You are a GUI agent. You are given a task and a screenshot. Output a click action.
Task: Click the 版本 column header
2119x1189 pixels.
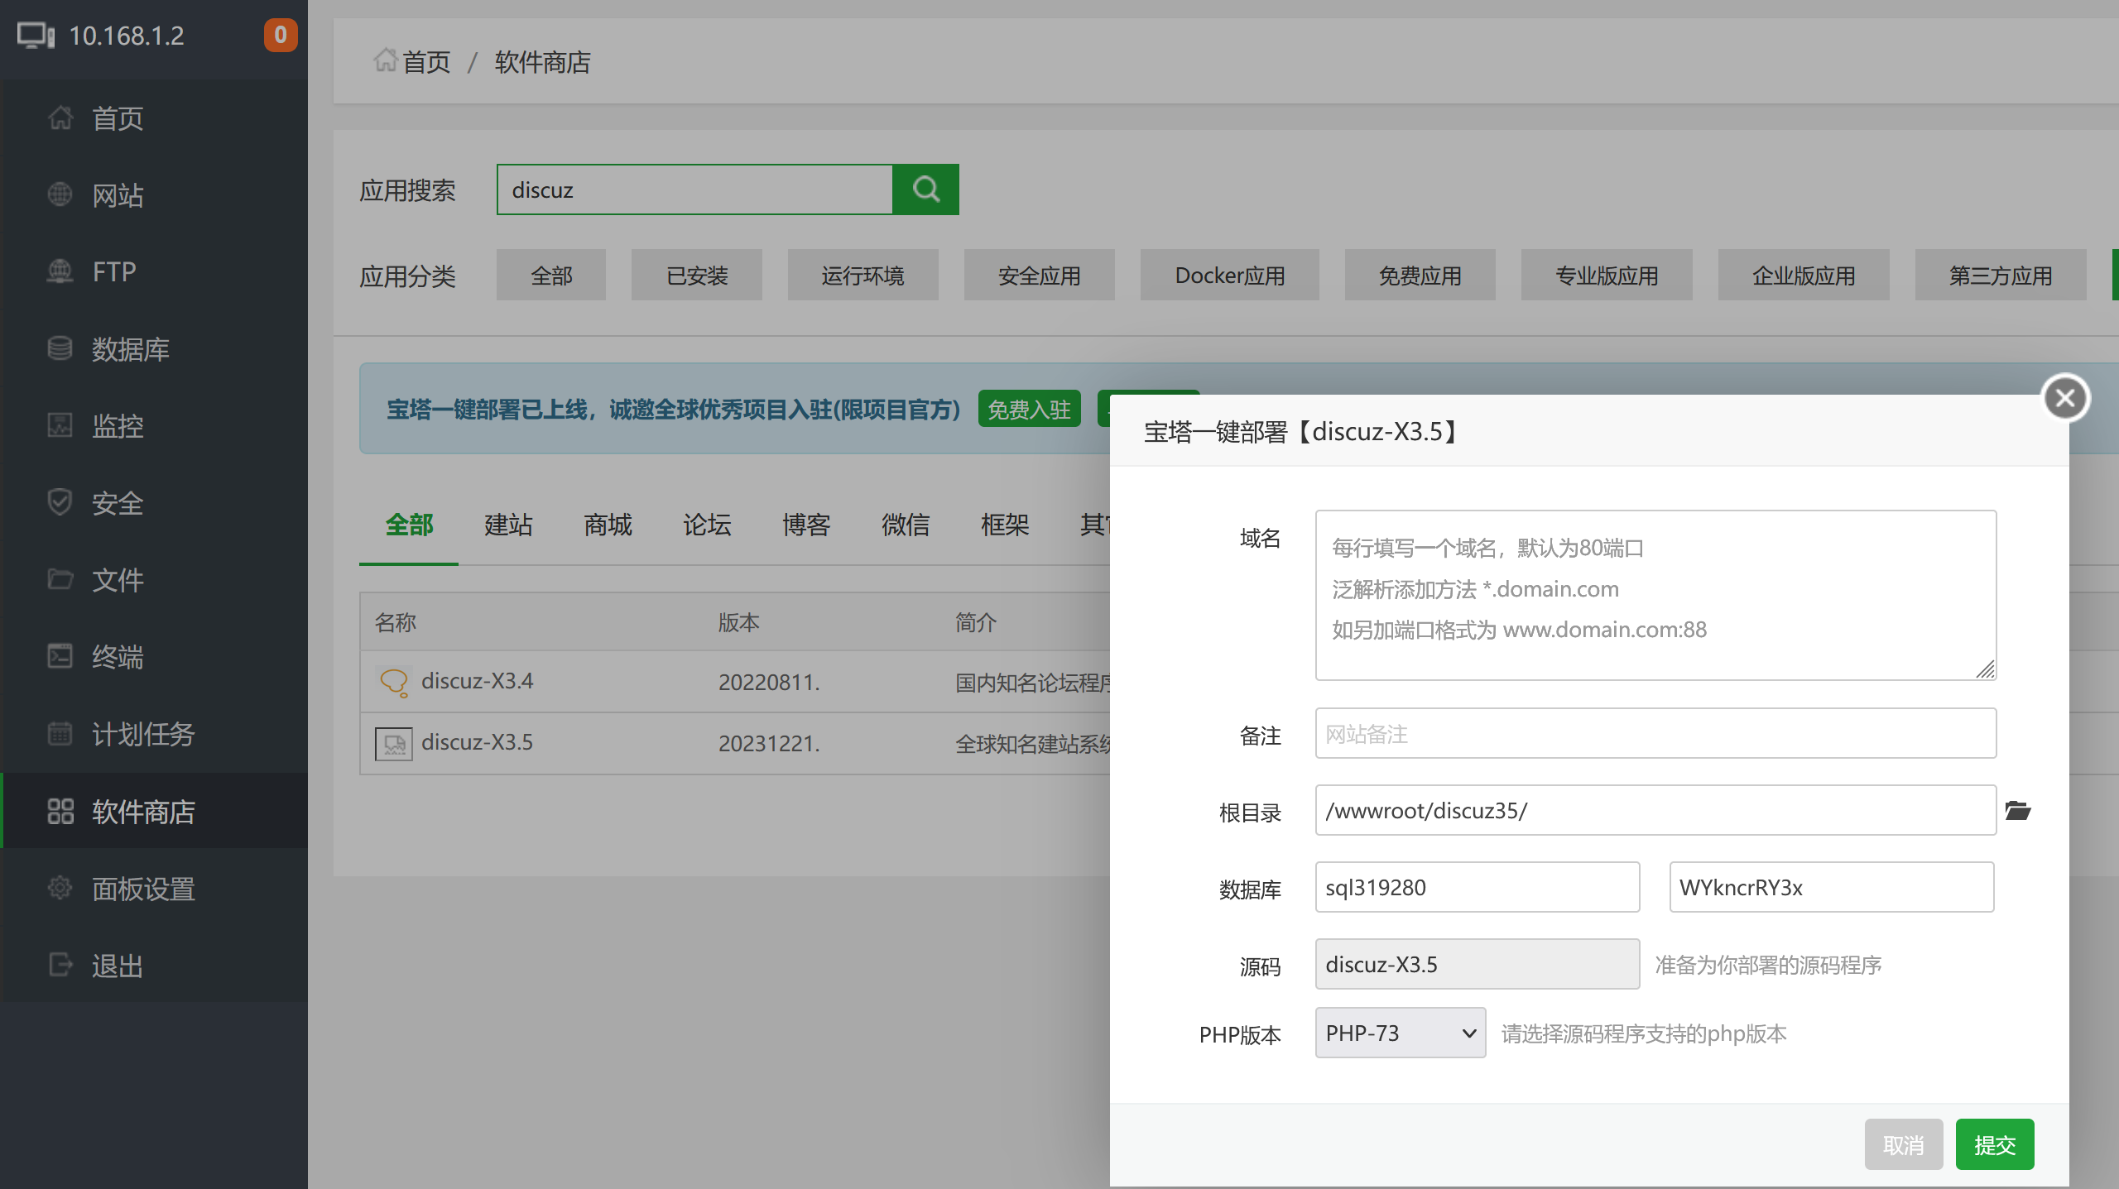click(738, 622)
